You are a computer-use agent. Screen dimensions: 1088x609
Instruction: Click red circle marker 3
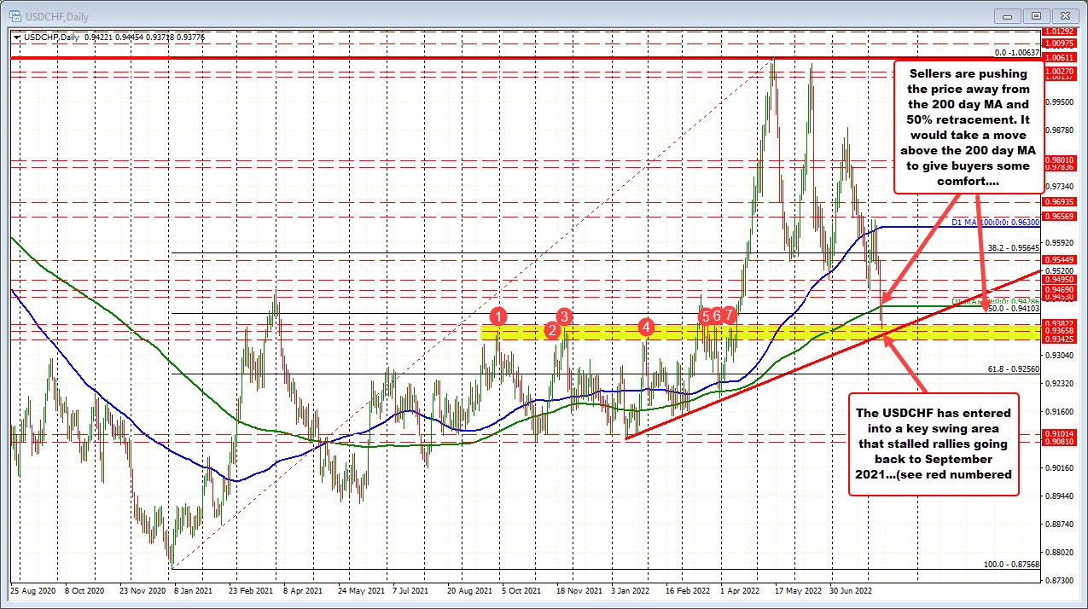click(x=563, y=316)
